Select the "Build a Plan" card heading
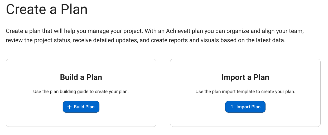Viewport: 328px width, 135px height. pos(81,77)
